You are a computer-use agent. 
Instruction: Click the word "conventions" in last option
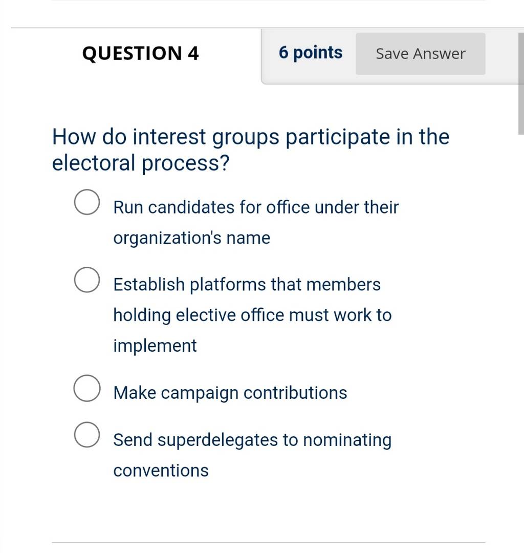[161, 471]
